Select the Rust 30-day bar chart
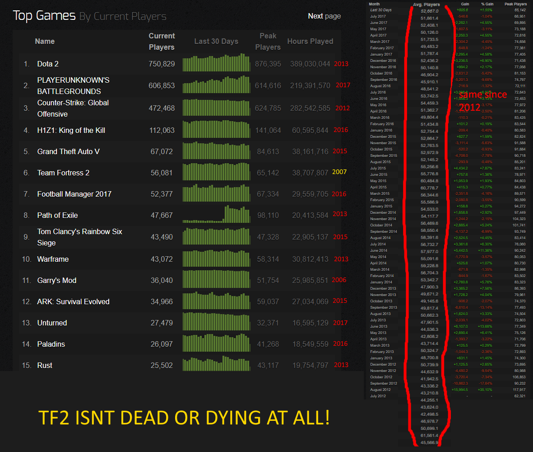This screenshot has height=452, width=533. 217,363
